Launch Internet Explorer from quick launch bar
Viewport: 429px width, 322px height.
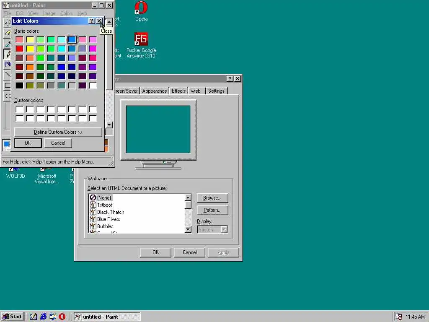click(43, 317)
